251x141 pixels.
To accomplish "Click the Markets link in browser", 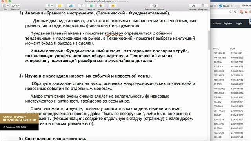I will 216,23.
